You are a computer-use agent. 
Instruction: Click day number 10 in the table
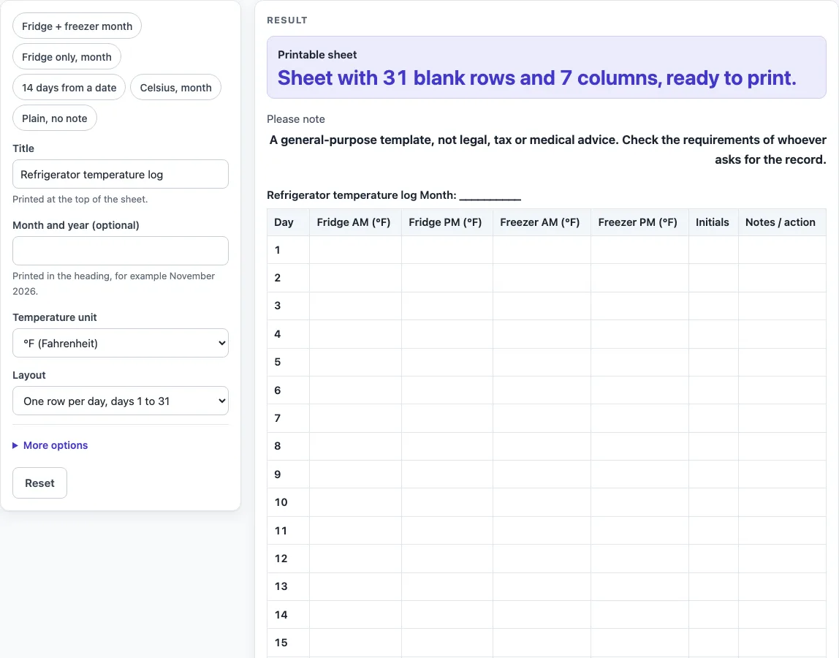point(281,502)
